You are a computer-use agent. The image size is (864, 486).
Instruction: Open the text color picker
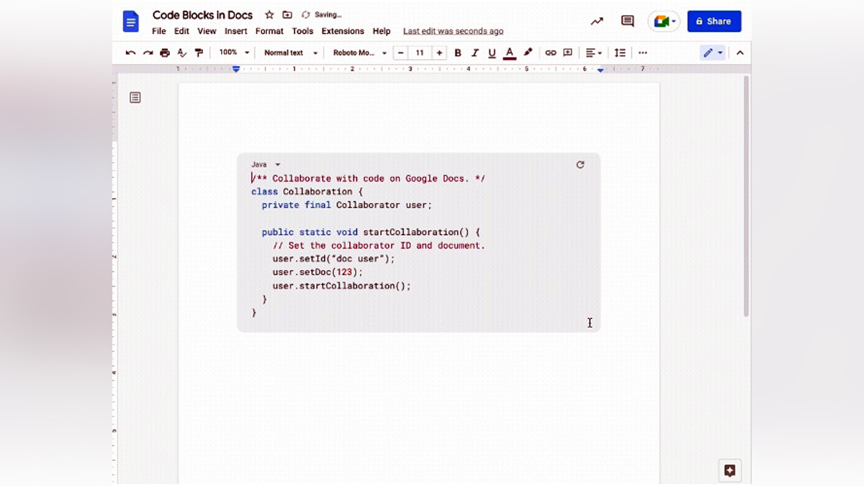click(x=510, y=53)
